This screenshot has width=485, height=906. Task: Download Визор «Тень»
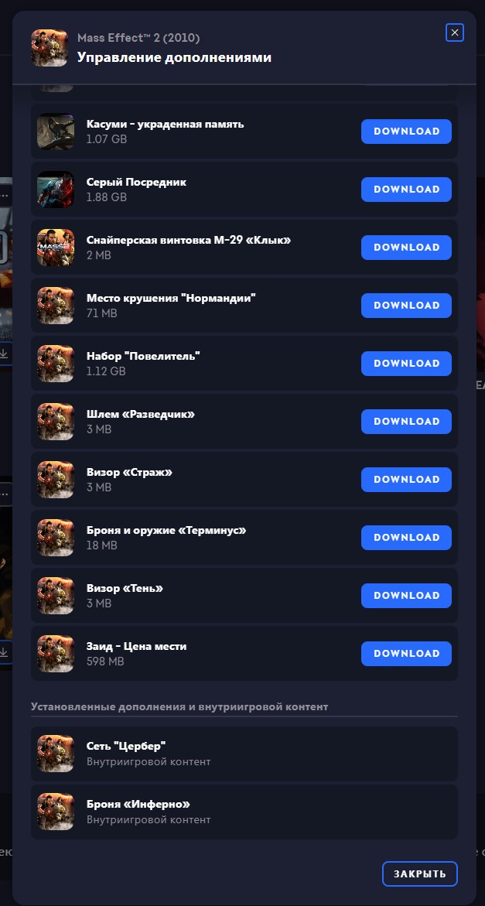(x=406, y=596)
